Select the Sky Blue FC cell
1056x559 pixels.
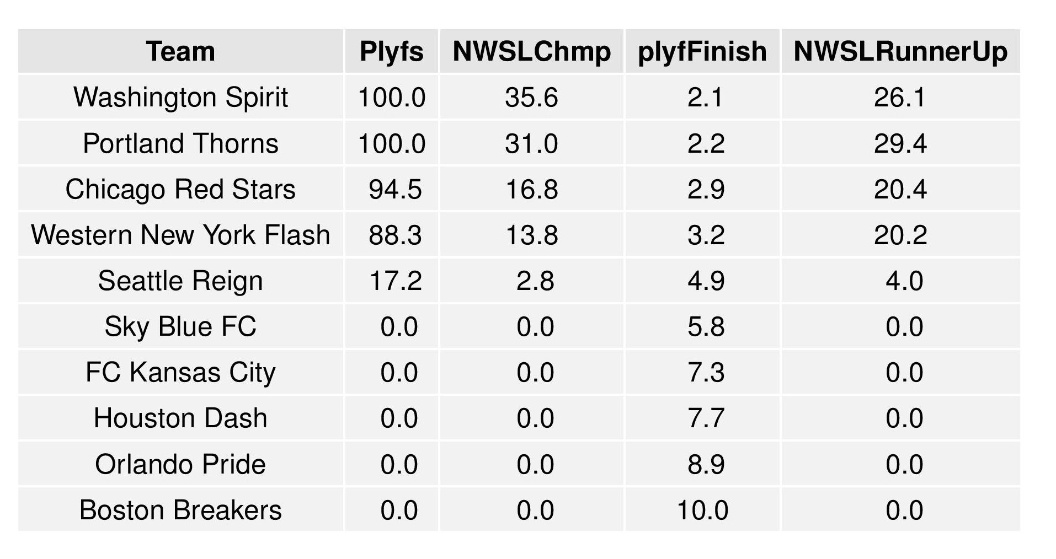point(180,326)
